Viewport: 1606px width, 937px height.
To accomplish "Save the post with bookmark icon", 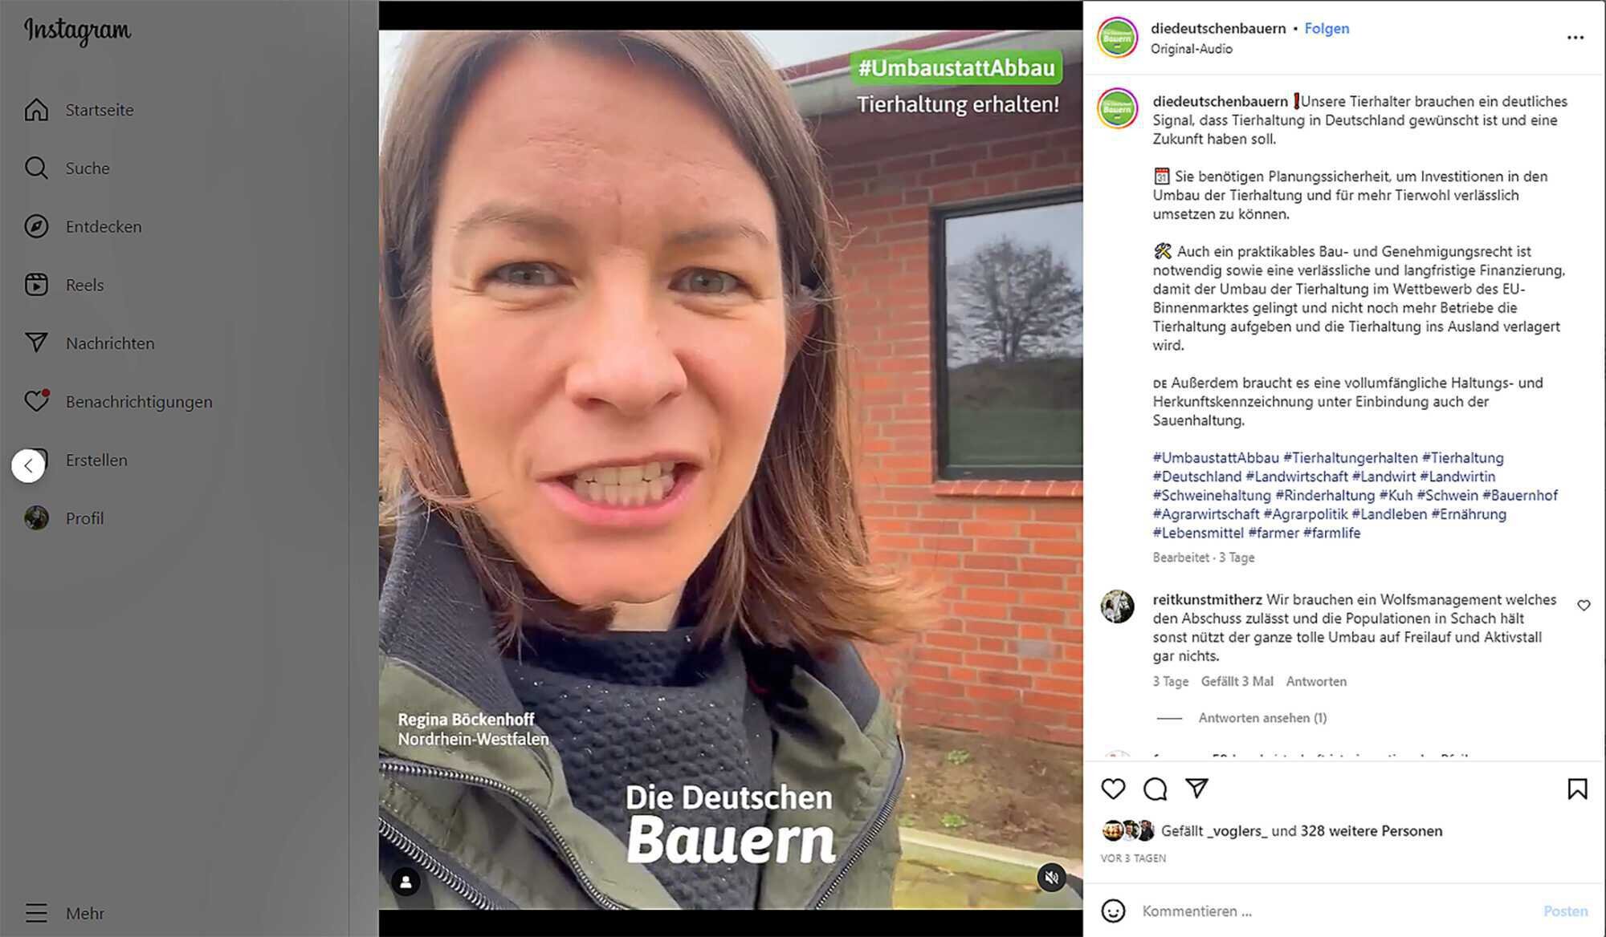I will [x=1577, y=789].
